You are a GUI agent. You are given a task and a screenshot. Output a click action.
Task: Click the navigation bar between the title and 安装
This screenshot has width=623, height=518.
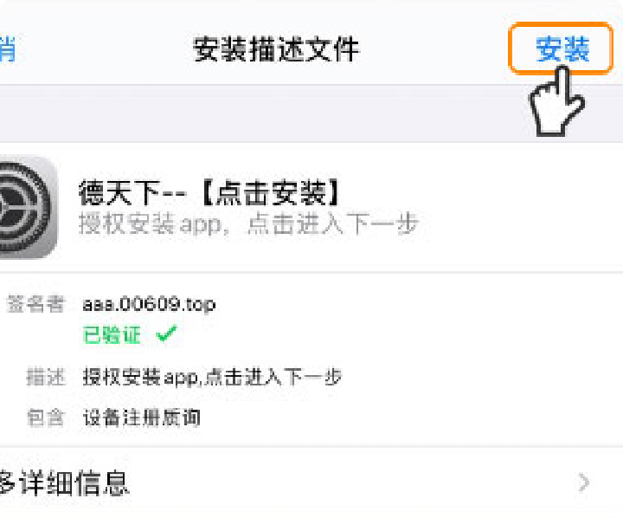(x=434, y=49)
